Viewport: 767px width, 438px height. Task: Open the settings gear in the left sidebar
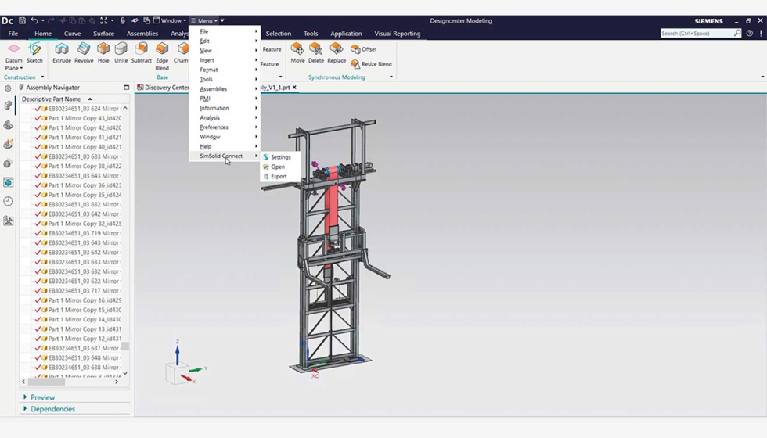coord(8,88)
